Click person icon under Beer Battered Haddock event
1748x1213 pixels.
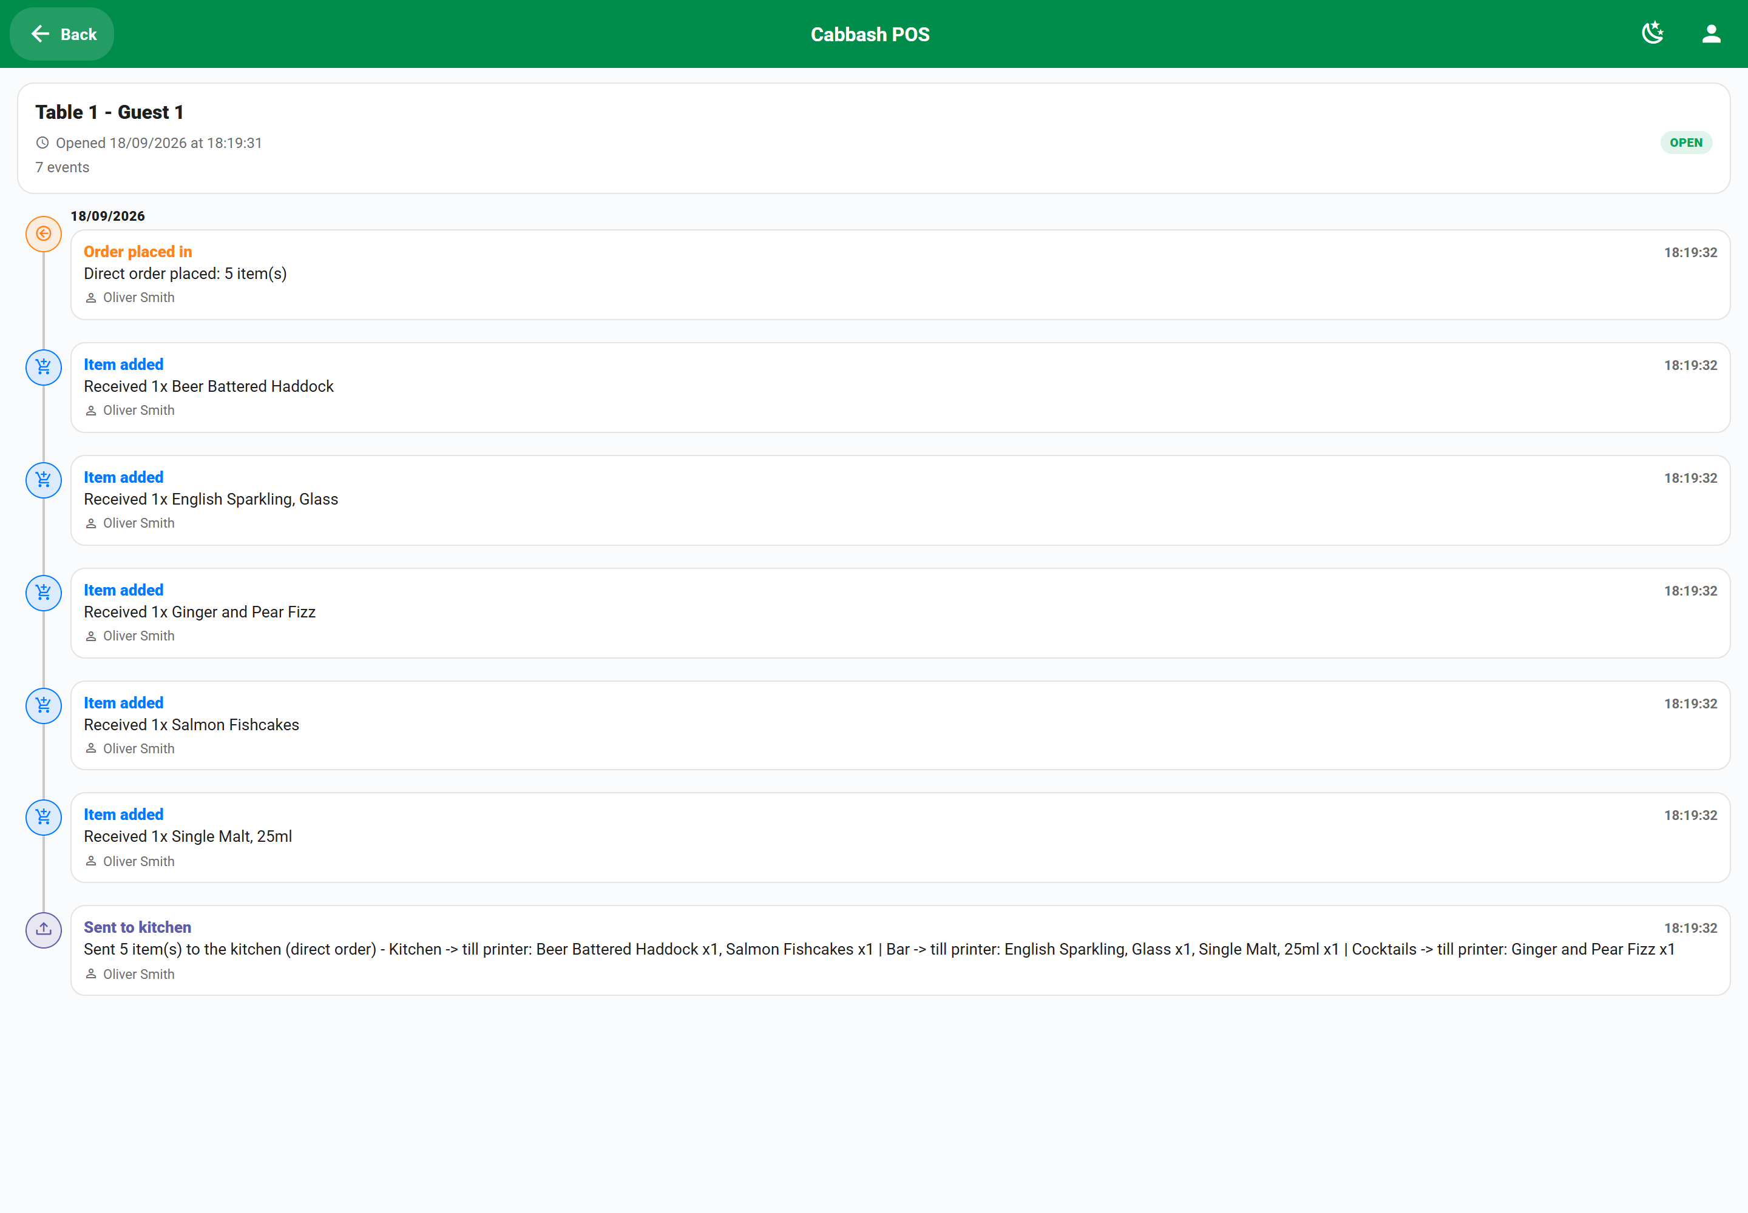tap(90, 411)
